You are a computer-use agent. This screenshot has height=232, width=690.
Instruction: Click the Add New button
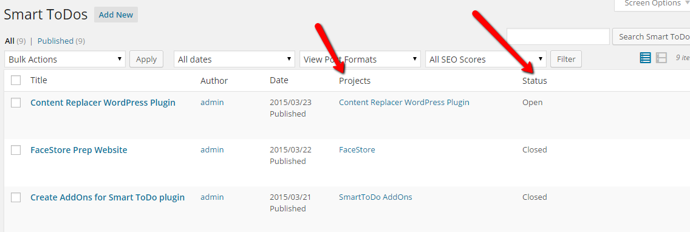116,15
